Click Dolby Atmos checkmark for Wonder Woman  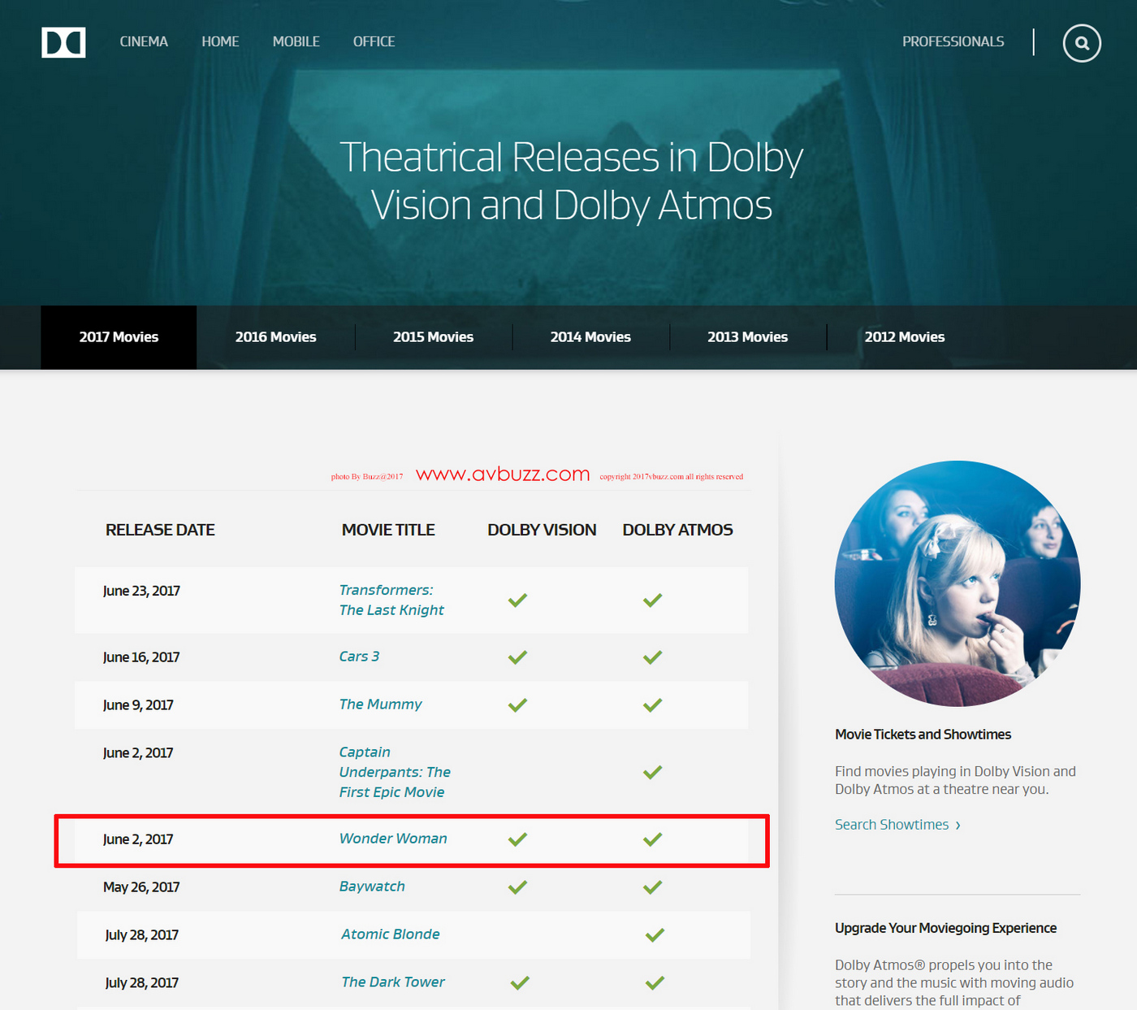(652, 839)
